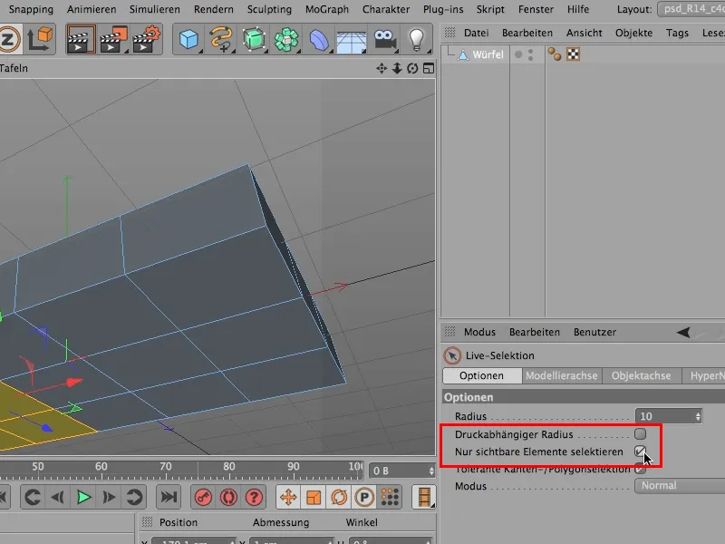Click the Radius value field
The width and height of the screenshot is (725, 544).
[664, 416]
